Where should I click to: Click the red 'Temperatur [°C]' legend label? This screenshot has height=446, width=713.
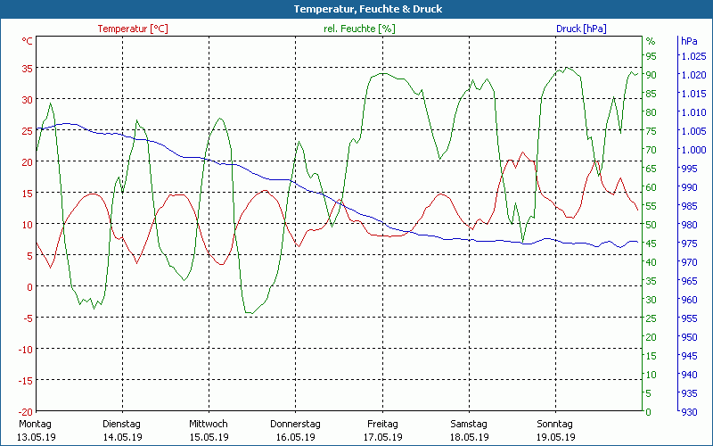coord(133,29)
